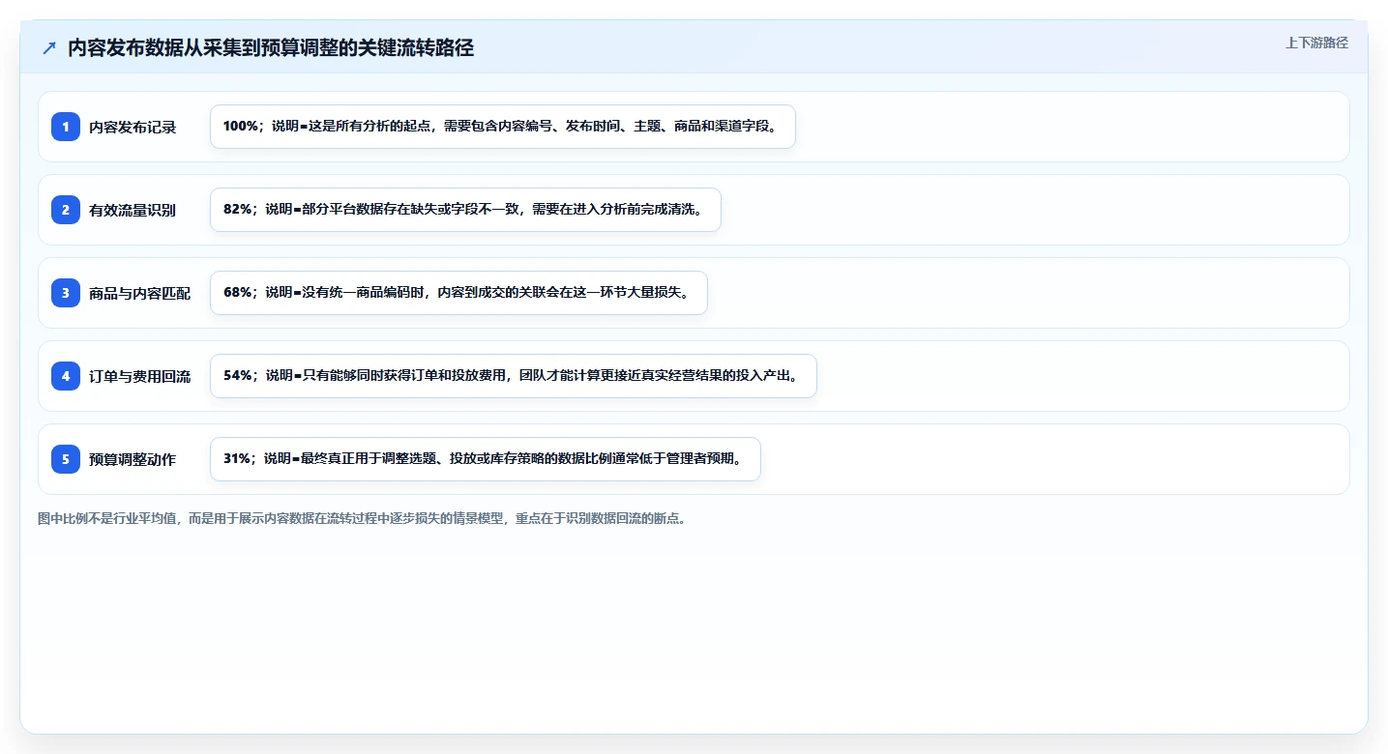
Task: Click the footnote starting with 图中比例不是行业平均值
Action: pos(362,518)
